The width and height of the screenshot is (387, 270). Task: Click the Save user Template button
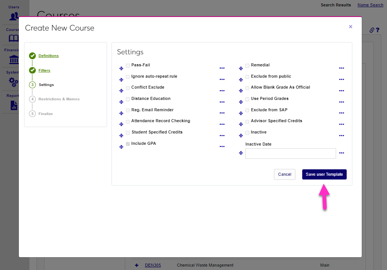click(x=324, y=174)
